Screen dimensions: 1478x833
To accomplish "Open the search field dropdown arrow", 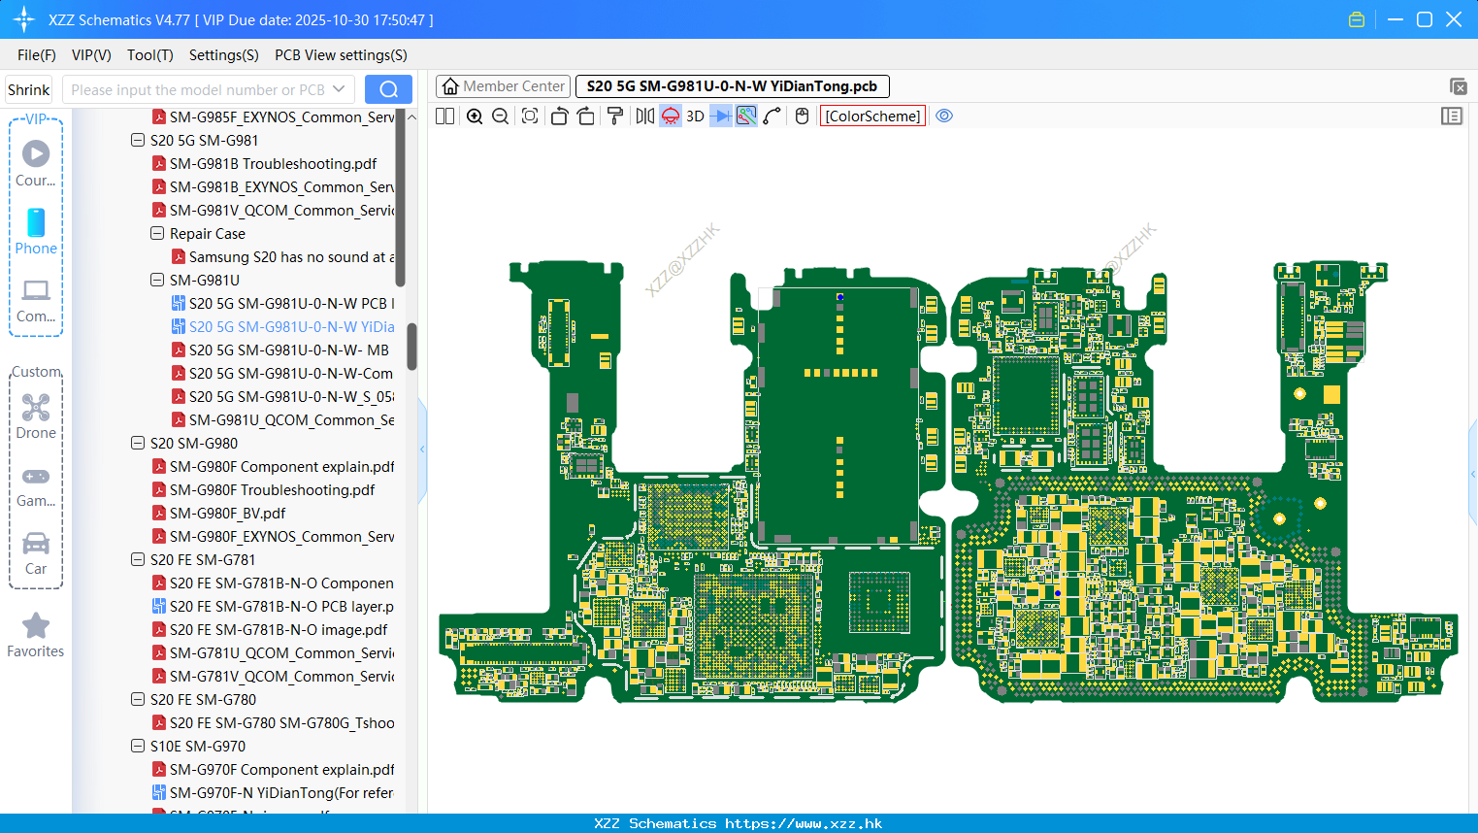I will click(339, 89).
